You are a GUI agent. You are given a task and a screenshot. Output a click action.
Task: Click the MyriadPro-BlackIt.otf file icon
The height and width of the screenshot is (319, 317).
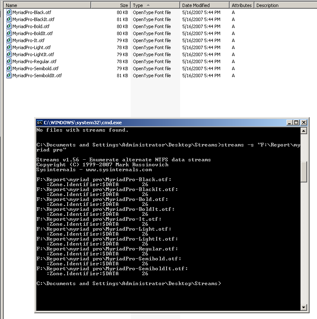coord(9,19)
